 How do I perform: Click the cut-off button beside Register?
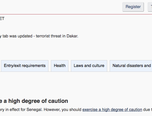(150, 7)
